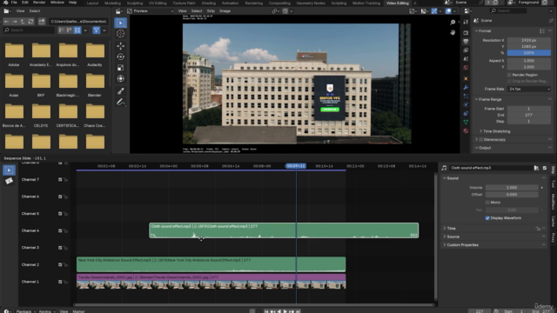This screenshot has height=313, width=557.
Task: Open Cloth sound effect file browse icon
Action: click(x=536, y=168)
